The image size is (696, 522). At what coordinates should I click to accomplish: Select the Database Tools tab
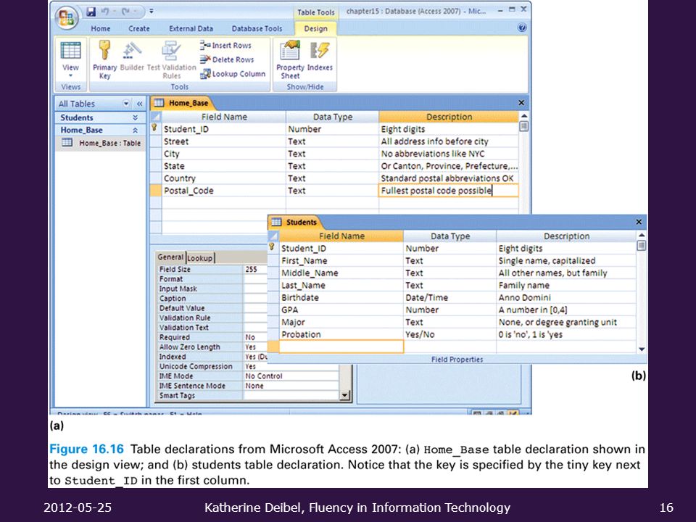(257, 28)
